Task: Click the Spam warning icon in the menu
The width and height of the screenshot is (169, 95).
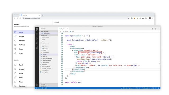Action: pyautogui.click(x=15, y=53)
